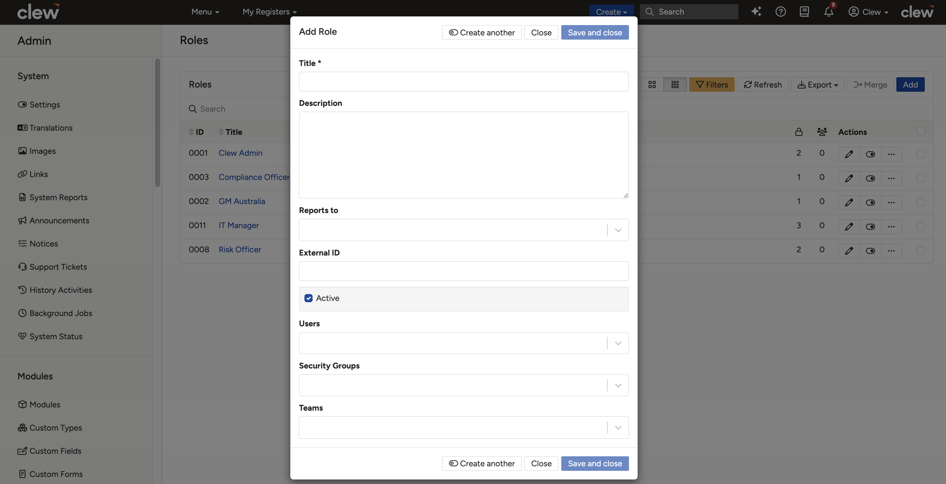
Task: Expand the Reports to dropdown
Action: [x=618, y=230]
